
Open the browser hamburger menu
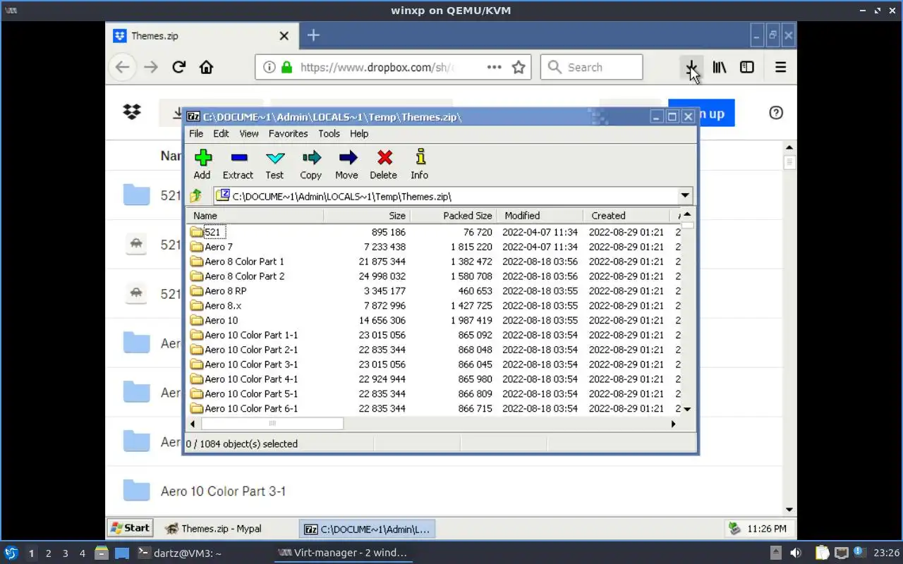tap(780, 67)
